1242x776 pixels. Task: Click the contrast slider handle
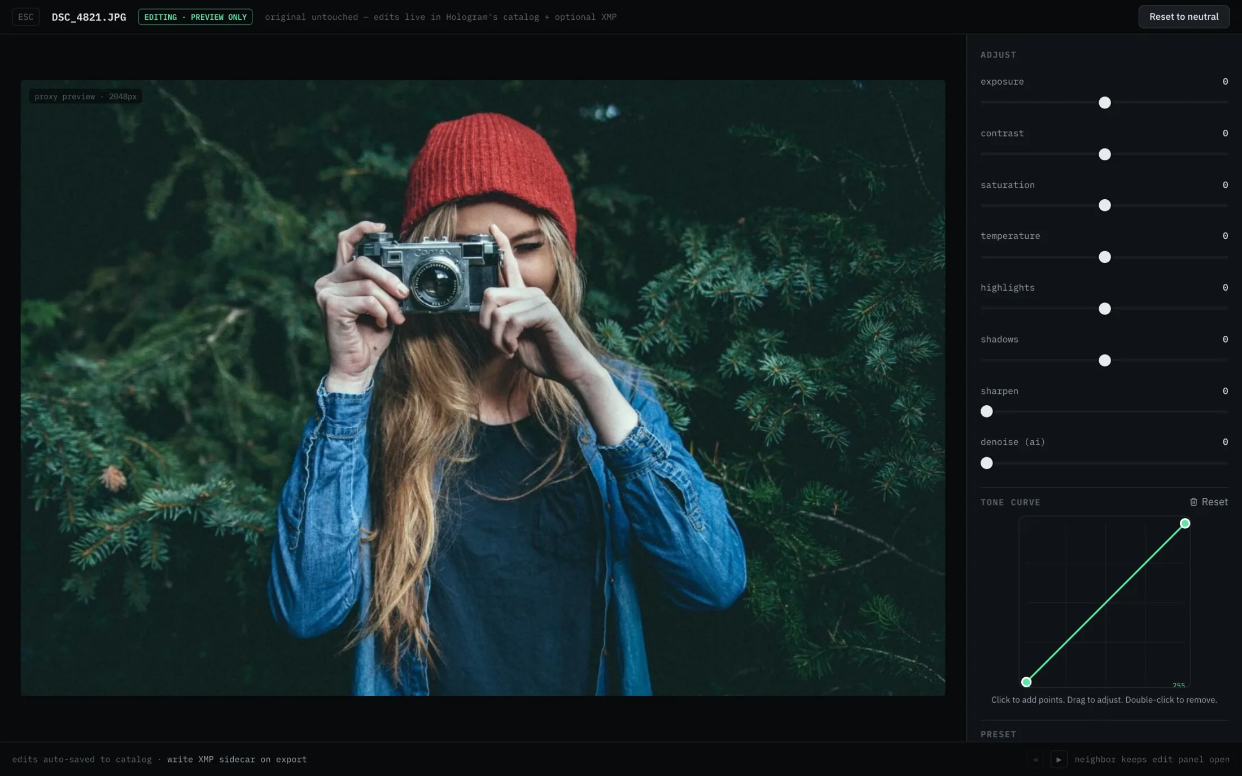point(1105,154)
